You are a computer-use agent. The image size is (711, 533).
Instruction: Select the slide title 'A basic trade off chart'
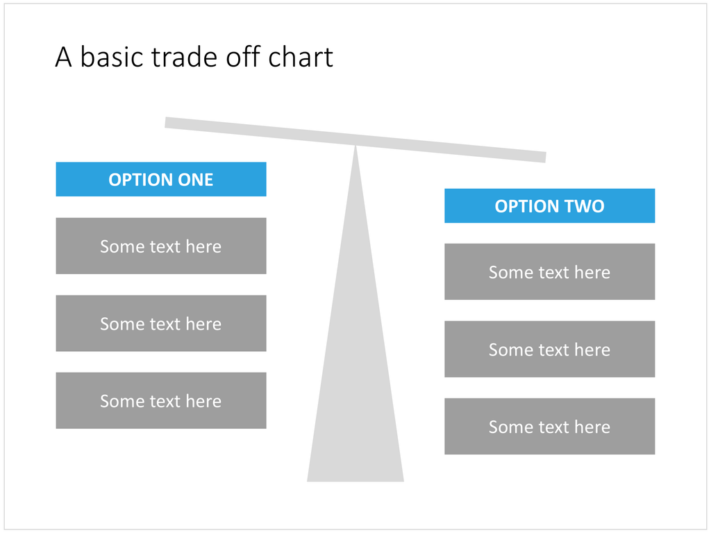(194, 57)
